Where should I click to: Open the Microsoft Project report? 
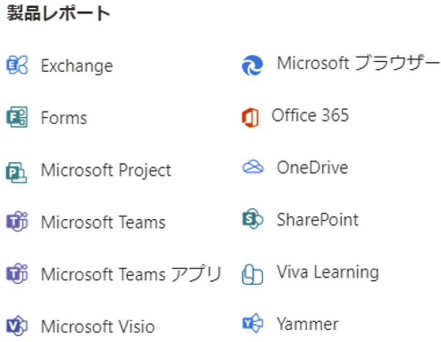tap(106, 170)
